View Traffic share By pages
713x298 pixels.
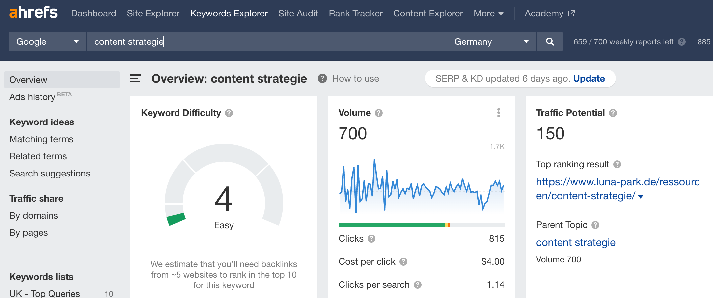point(29,233)
